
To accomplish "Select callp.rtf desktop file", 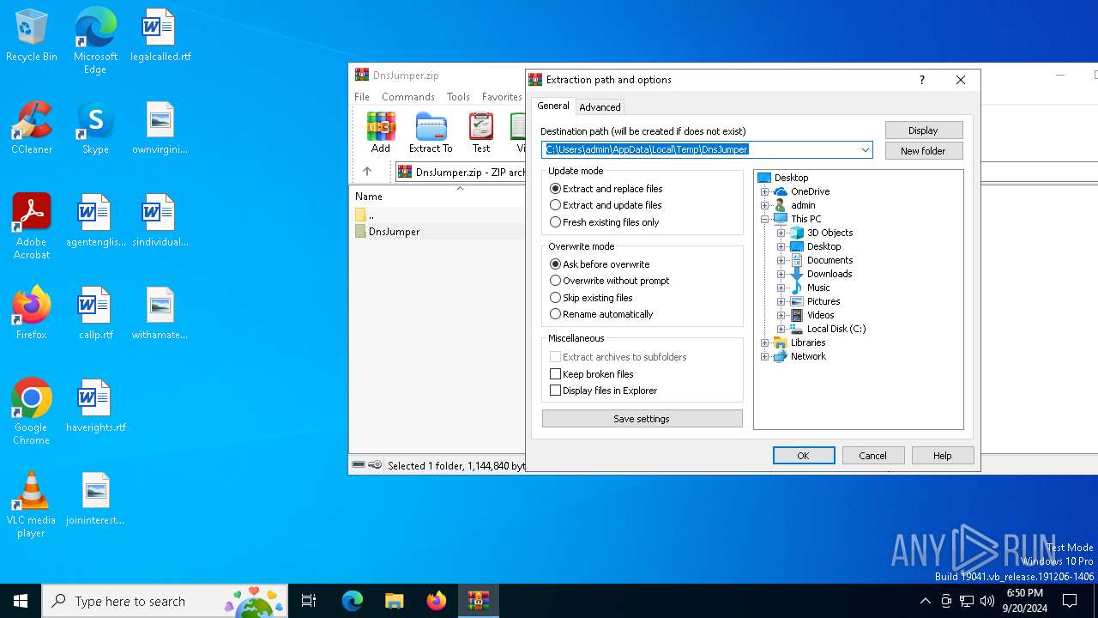I will [95, 314].
